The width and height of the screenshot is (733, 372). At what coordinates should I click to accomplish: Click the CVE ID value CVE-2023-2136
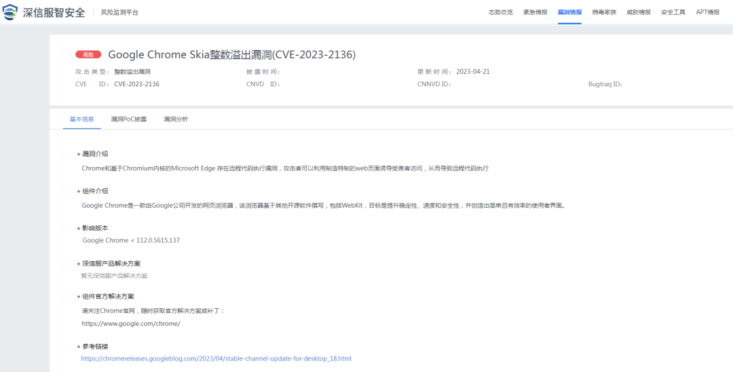coord(136,85)
